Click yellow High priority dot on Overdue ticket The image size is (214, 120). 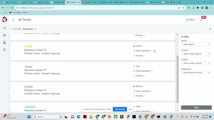pos(134,66)
